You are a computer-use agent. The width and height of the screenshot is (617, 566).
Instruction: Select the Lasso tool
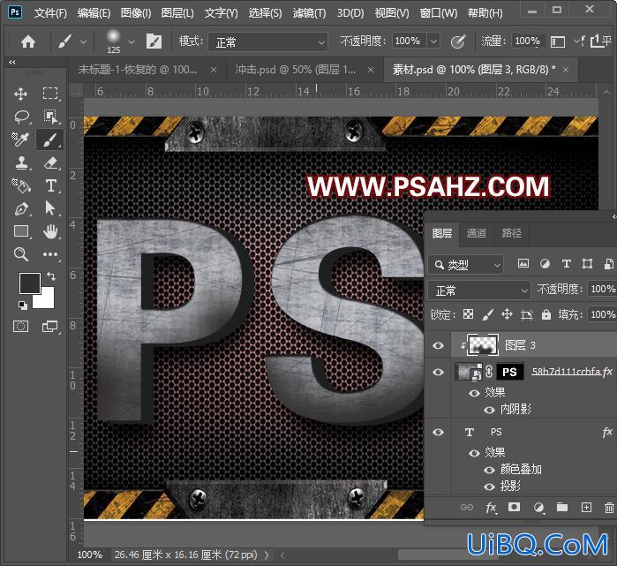coord(21,117)
